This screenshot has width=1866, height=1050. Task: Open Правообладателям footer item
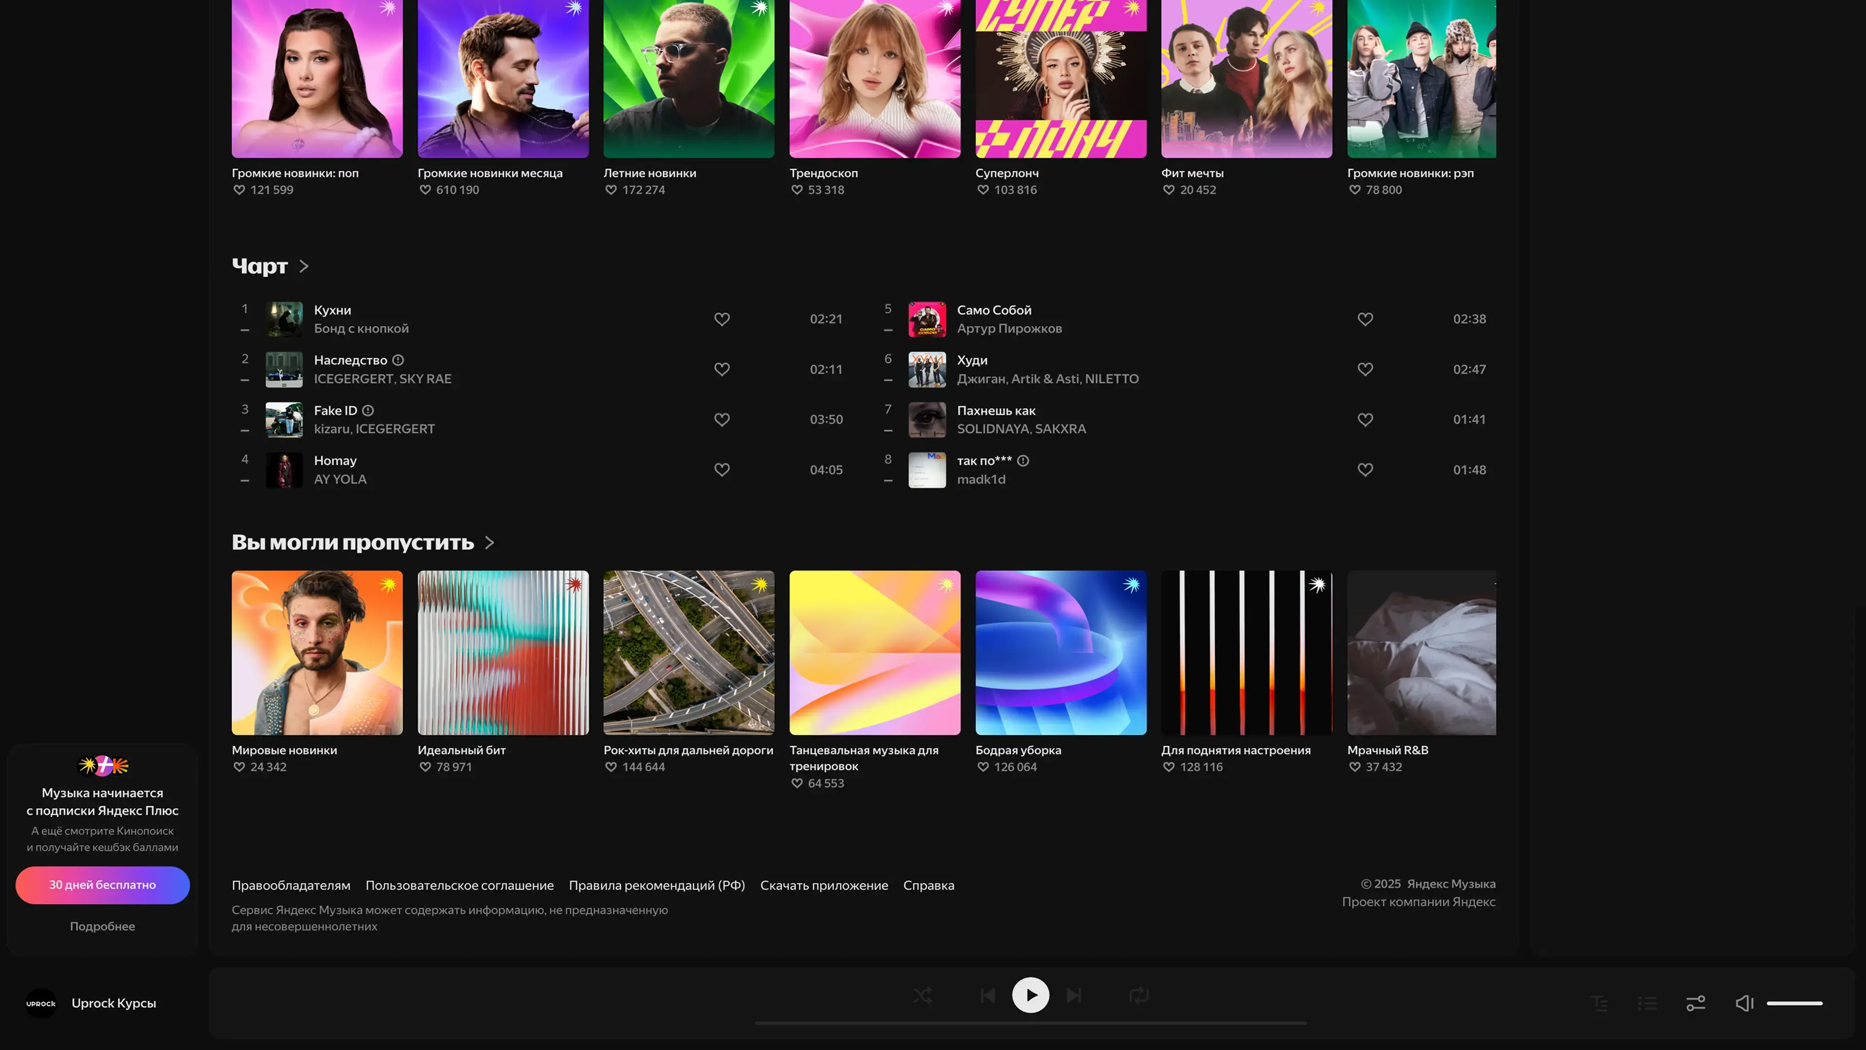[x=291, y=886]
